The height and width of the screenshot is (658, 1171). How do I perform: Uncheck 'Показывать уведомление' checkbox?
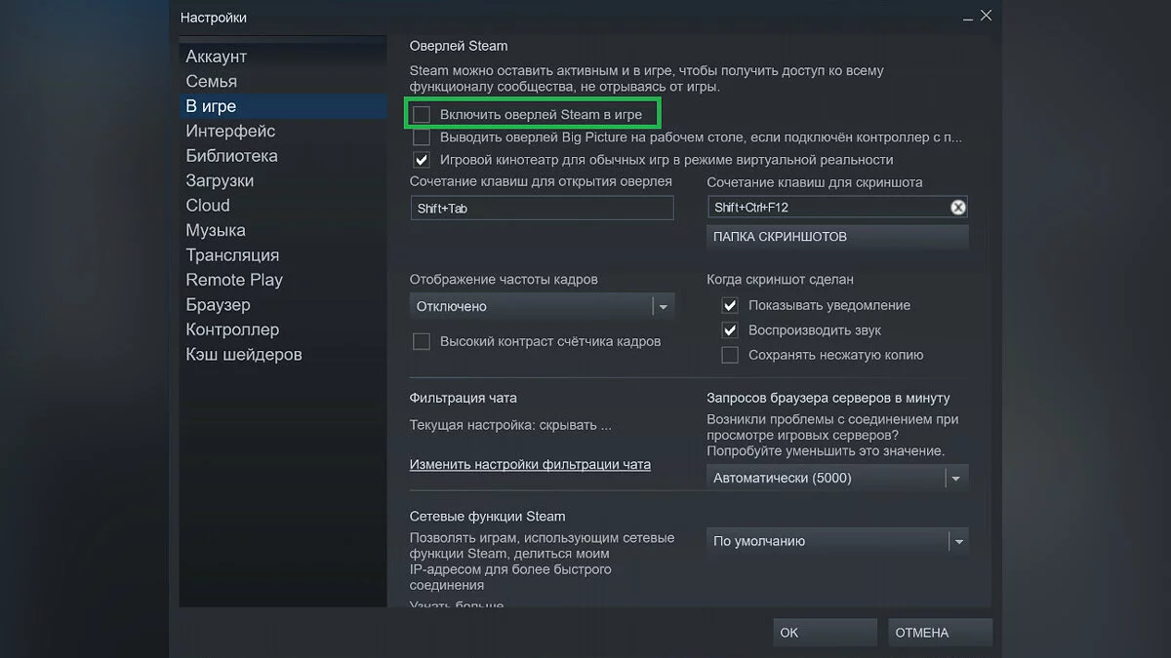730,305
